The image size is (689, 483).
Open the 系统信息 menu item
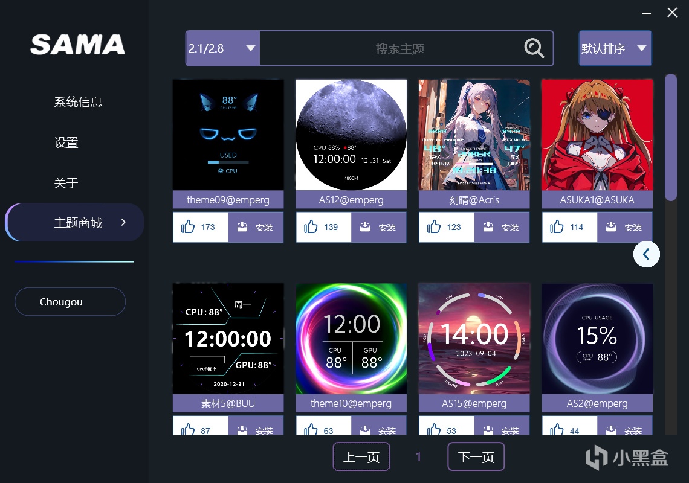click(x=78, y=102)
